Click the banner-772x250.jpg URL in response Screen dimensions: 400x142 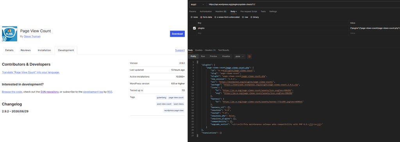(263, 101)
